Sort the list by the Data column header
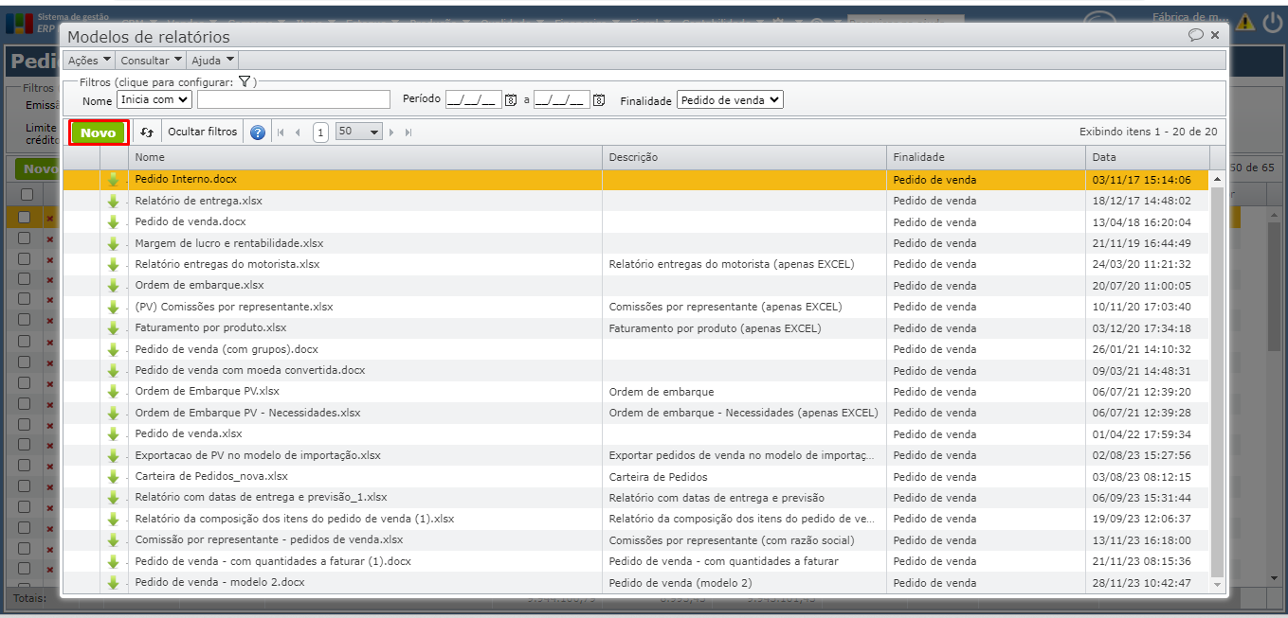The height and width of the screenshot is (618, 1288). point(1103,157)
